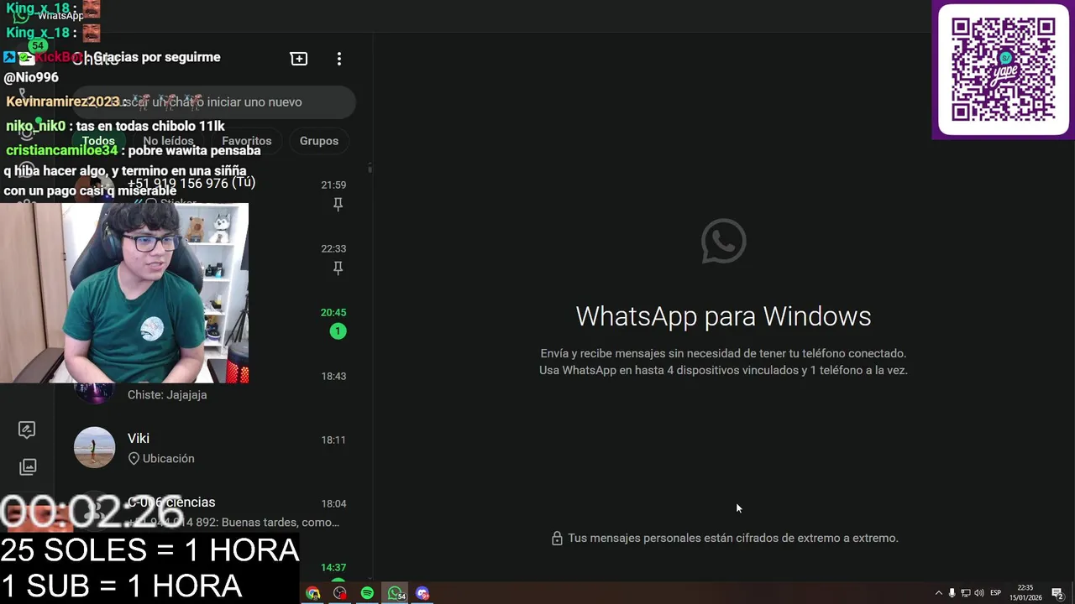The width and height of the screenshot is (1075, 604).
Task: Click the 20:45 green timestamp
Action: click(333, 312)
